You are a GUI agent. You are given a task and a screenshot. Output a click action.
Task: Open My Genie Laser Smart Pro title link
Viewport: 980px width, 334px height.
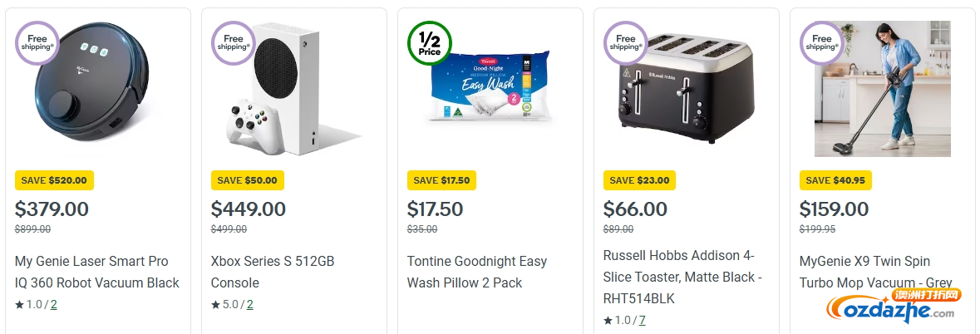point(97,272)
